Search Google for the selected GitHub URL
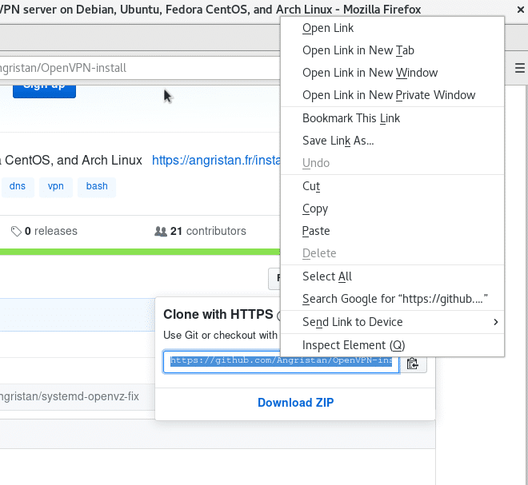The height and width of the screenshot is (485, 528). [395, 299]
